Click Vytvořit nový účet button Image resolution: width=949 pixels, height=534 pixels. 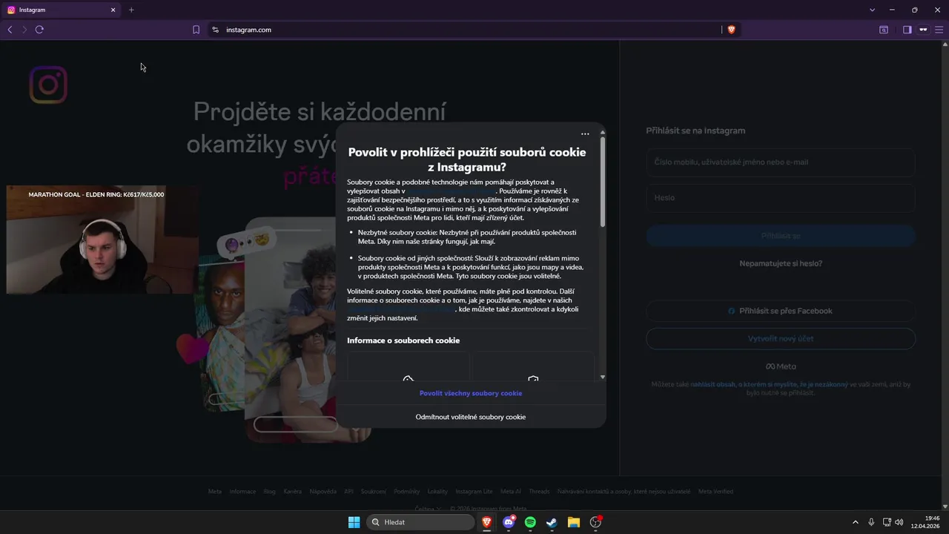(x=781, y=338)
